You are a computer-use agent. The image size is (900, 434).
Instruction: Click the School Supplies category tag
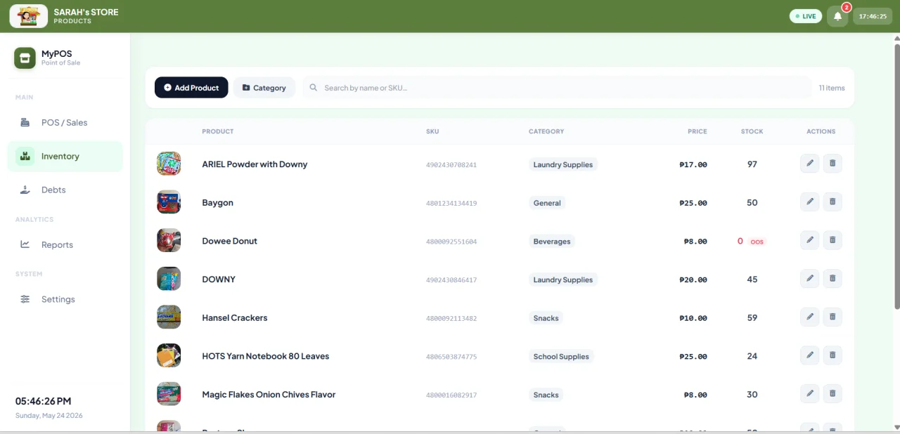tap(561, 356)
